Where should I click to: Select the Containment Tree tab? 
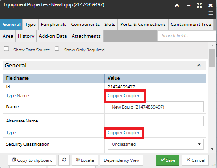pos(191,25)
